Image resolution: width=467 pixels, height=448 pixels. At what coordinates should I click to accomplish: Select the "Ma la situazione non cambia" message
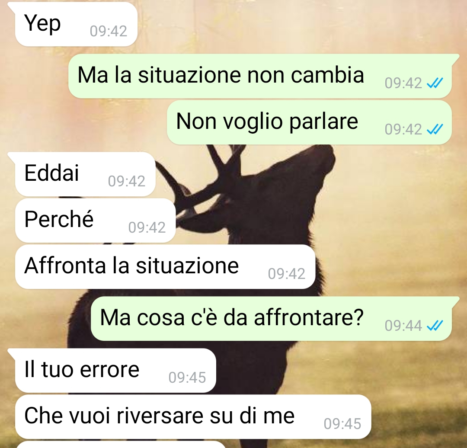coord(260,76)
